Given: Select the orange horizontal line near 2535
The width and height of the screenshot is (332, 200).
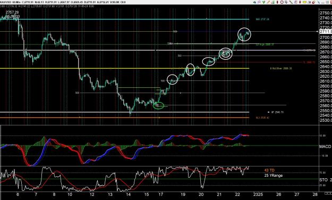Looking at the screenshot, I should coord(124,117).
